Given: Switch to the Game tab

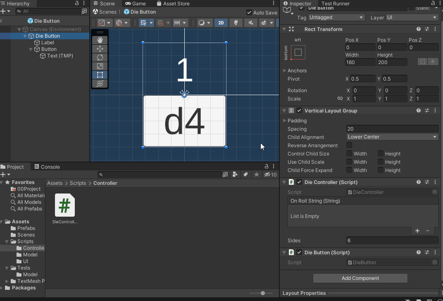Looking at the screenshot, I should 136,4.
